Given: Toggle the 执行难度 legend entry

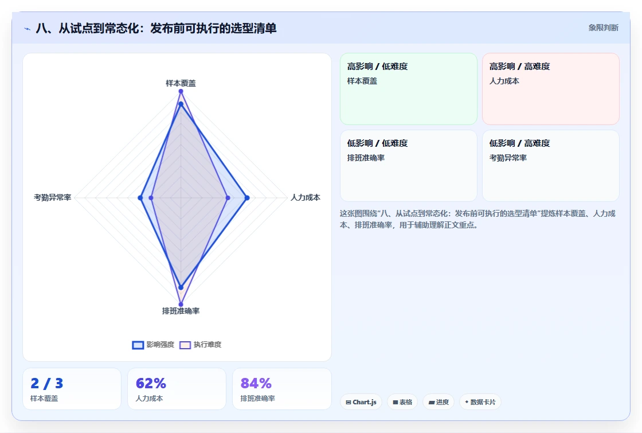Looking at the screenshot, I should [x=200, y=345].
